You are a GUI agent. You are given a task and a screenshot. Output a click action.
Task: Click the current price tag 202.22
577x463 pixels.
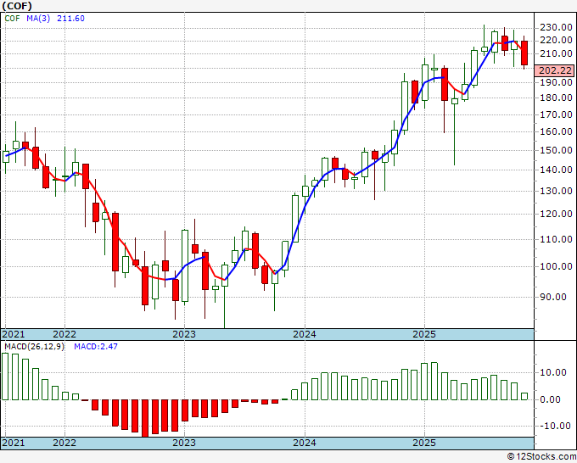554,70
